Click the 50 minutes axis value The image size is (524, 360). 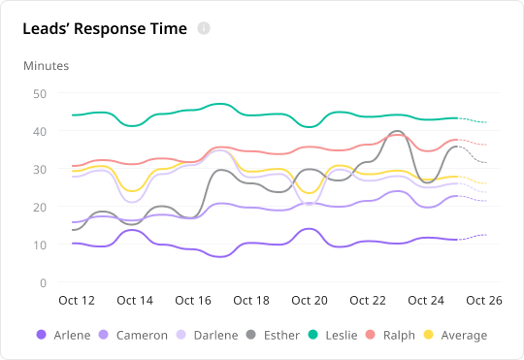(x=40, y=94)
